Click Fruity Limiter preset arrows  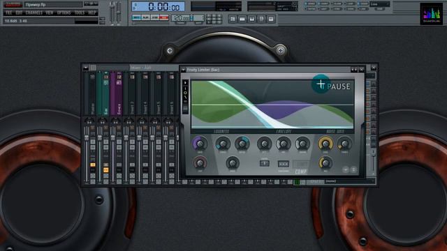354,70
